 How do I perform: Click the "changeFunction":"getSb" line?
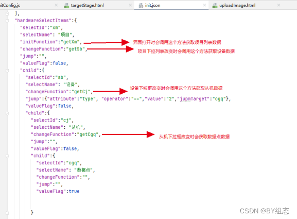54,49
